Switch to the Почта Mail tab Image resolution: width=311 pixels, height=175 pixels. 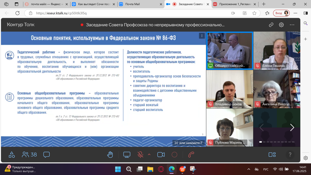tap(140, 4)
